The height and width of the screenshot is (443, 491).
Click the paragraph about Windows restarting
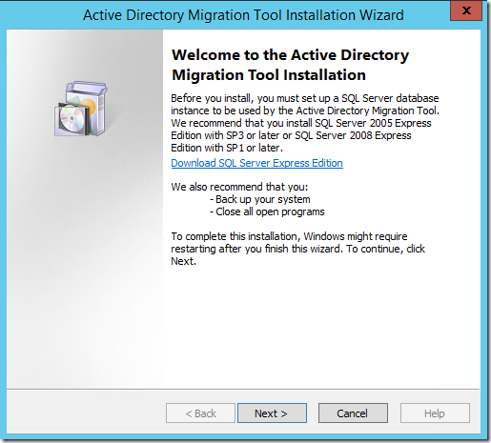coord(297,249)
